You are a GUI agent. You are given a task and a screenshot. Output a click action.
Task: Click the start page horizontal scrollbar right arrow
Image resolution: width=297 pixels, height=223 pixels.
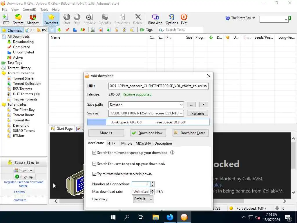point(285,201)
